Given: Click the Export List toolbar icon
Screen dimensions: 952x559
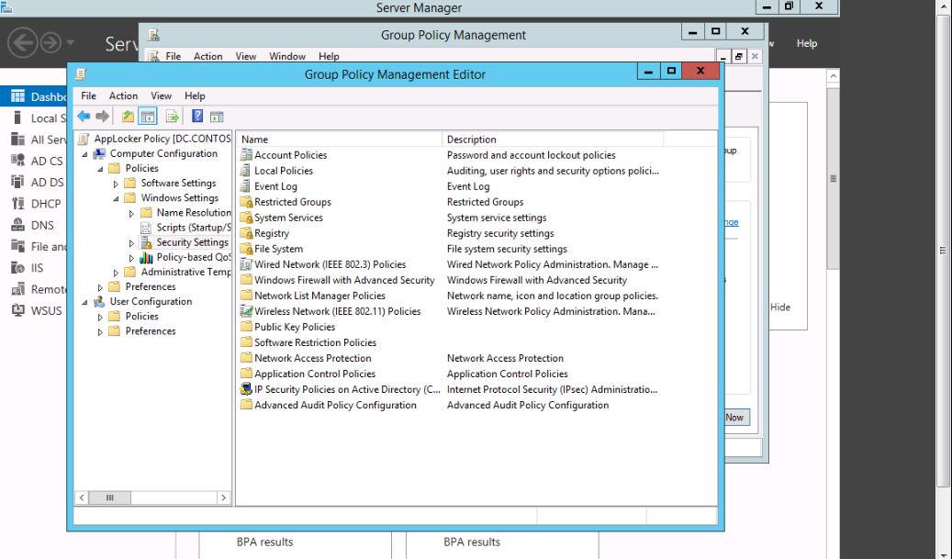Looking at the screenshot, I should tap(173, 116).
